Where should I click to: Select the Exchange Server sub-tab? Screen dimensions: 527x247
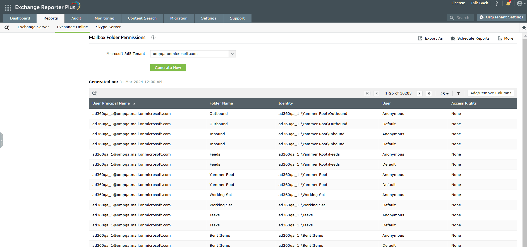point(33,27)
